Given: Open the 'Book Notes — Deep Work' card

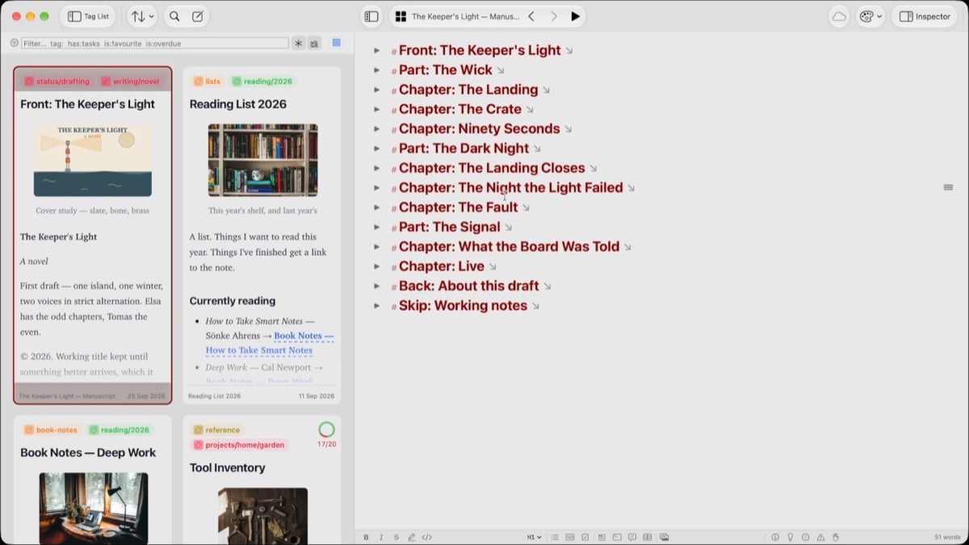Looking at the screenshot, I should pyautogui.click(x=93, y=480).
